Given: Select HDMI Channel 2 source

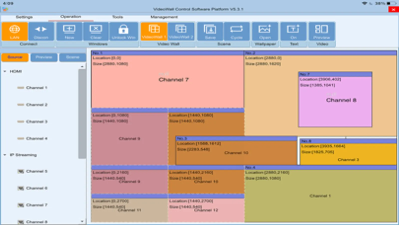Looking at the screenshot, I should click(37, 105).
